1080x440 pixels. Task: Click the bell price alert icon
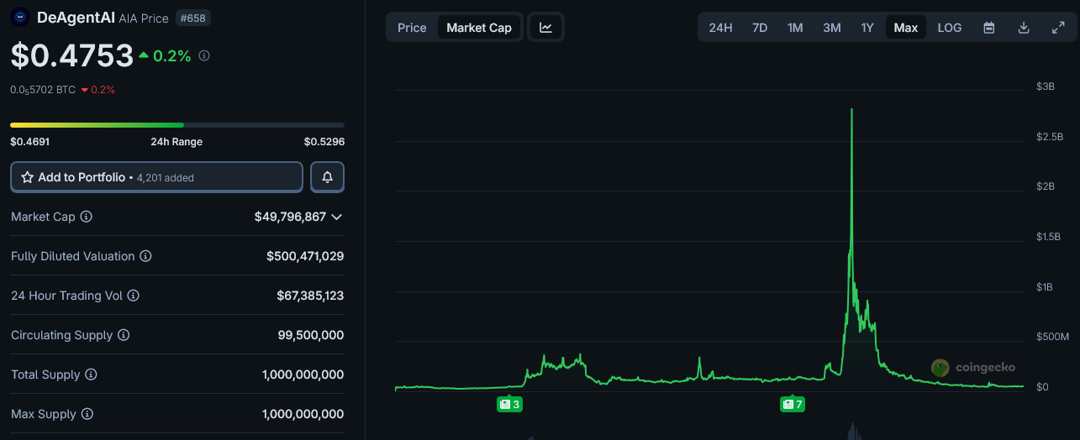tap(328, 177)
